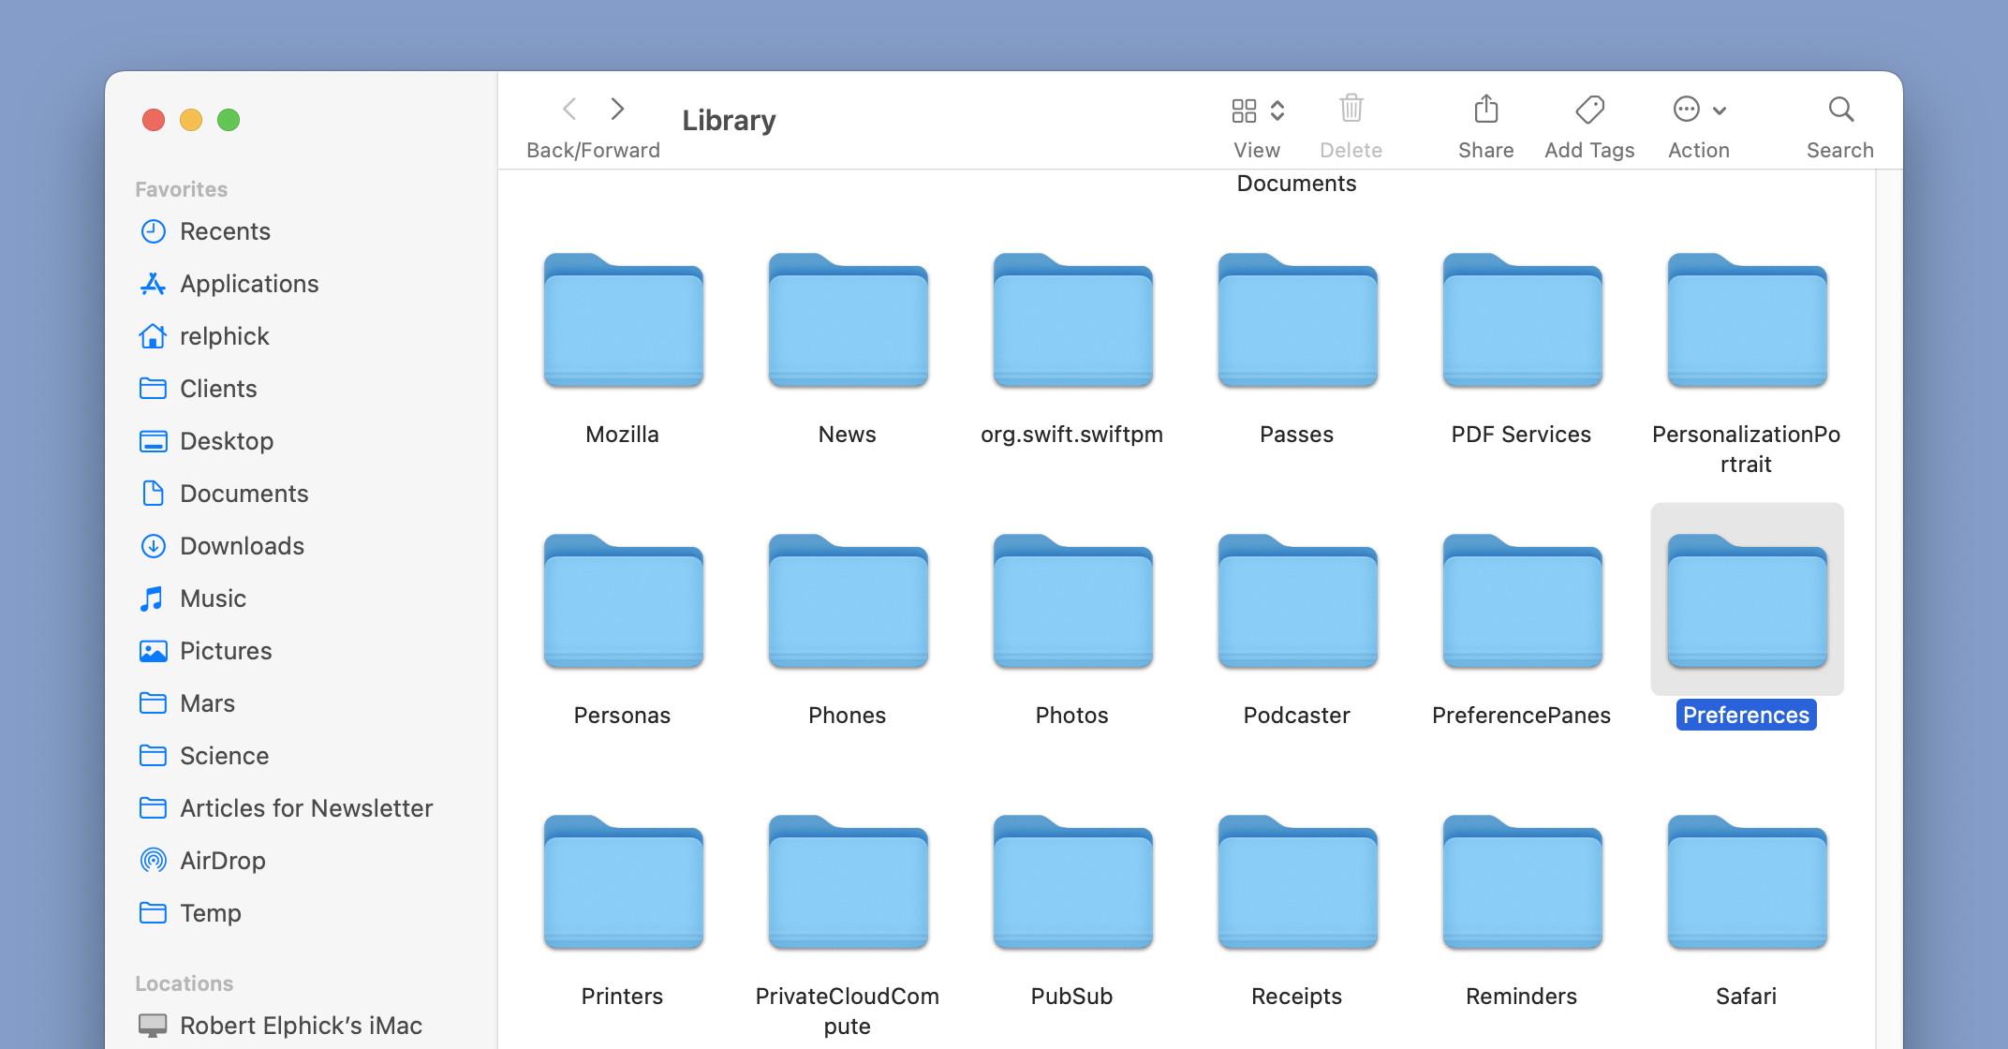The height and width of the screenshot is (1049, 2008).
Task: Select the Podcaster folder
Action: [1297, 602]
